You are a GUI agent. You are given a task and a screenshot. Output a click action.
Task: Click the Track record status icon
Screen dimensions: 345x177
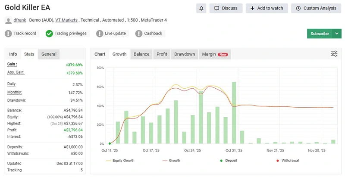pos(9,34)
